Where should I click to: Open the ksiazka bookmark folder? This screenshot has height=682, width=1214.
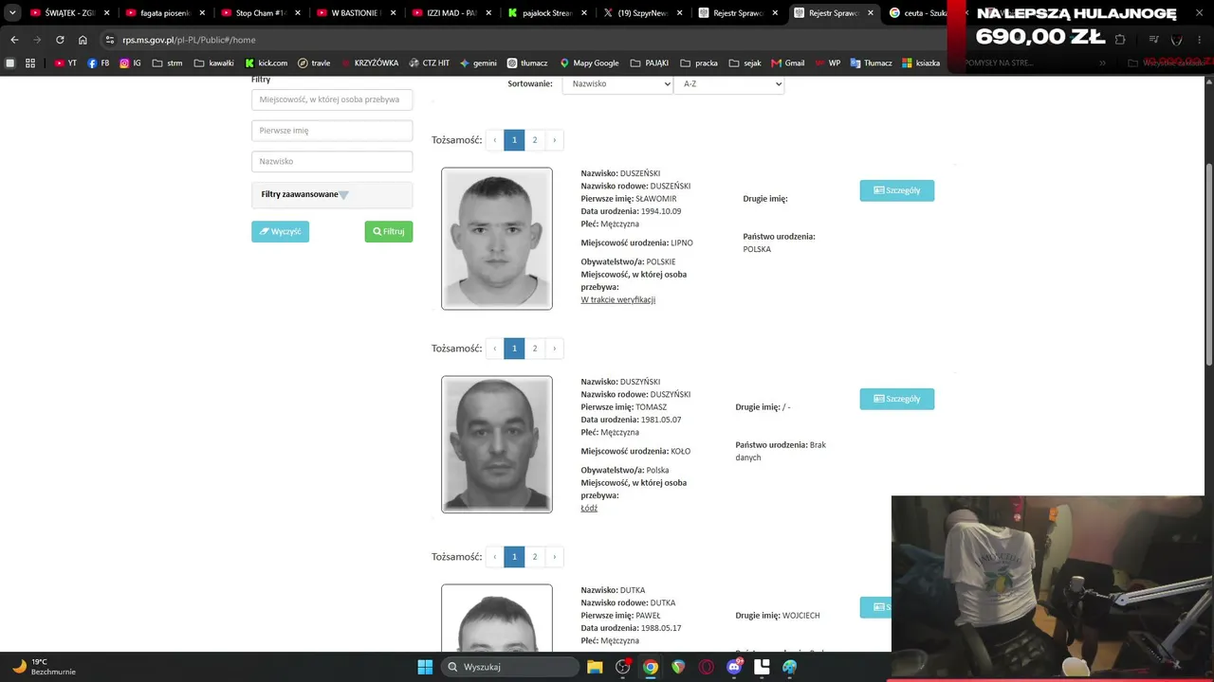921,63
